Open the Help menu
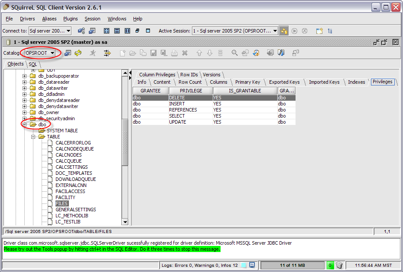 click(x=137, y=19)
